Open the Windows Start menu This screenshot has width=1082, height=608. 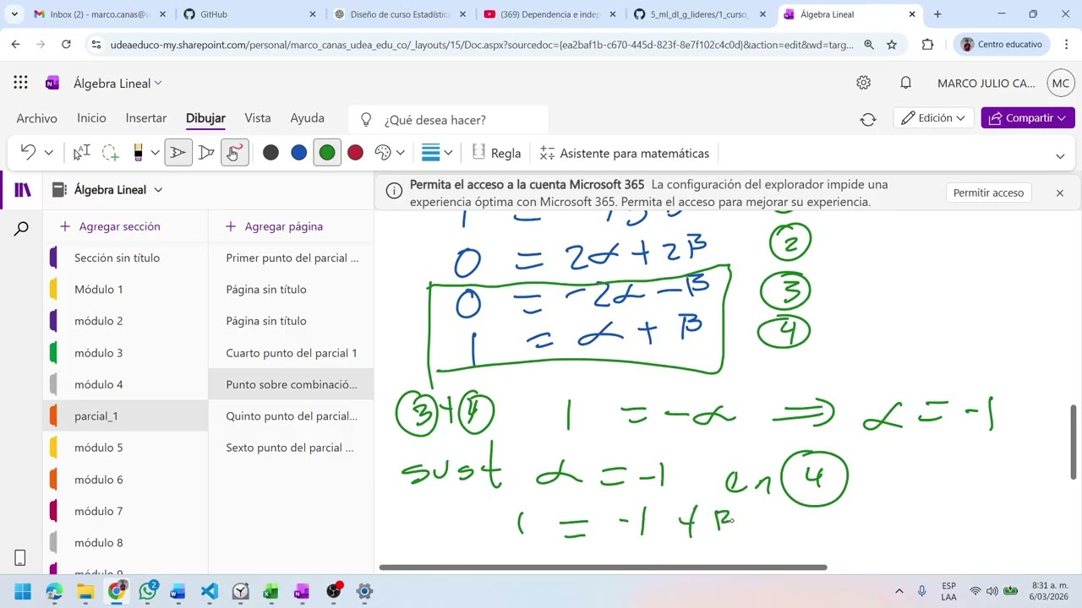[23, 591]
